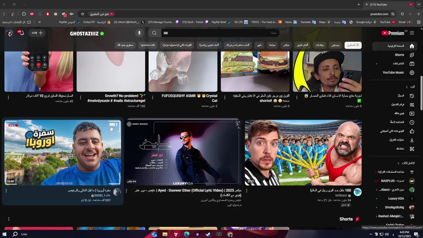
Task: Open watch History in sidebar
Action: (x=394, y=96)
